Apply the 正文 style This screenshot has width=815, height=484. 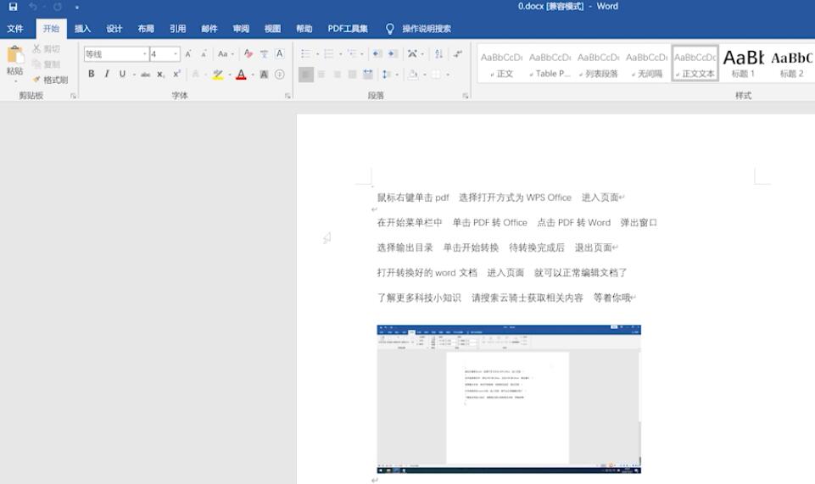click(501, 64)
